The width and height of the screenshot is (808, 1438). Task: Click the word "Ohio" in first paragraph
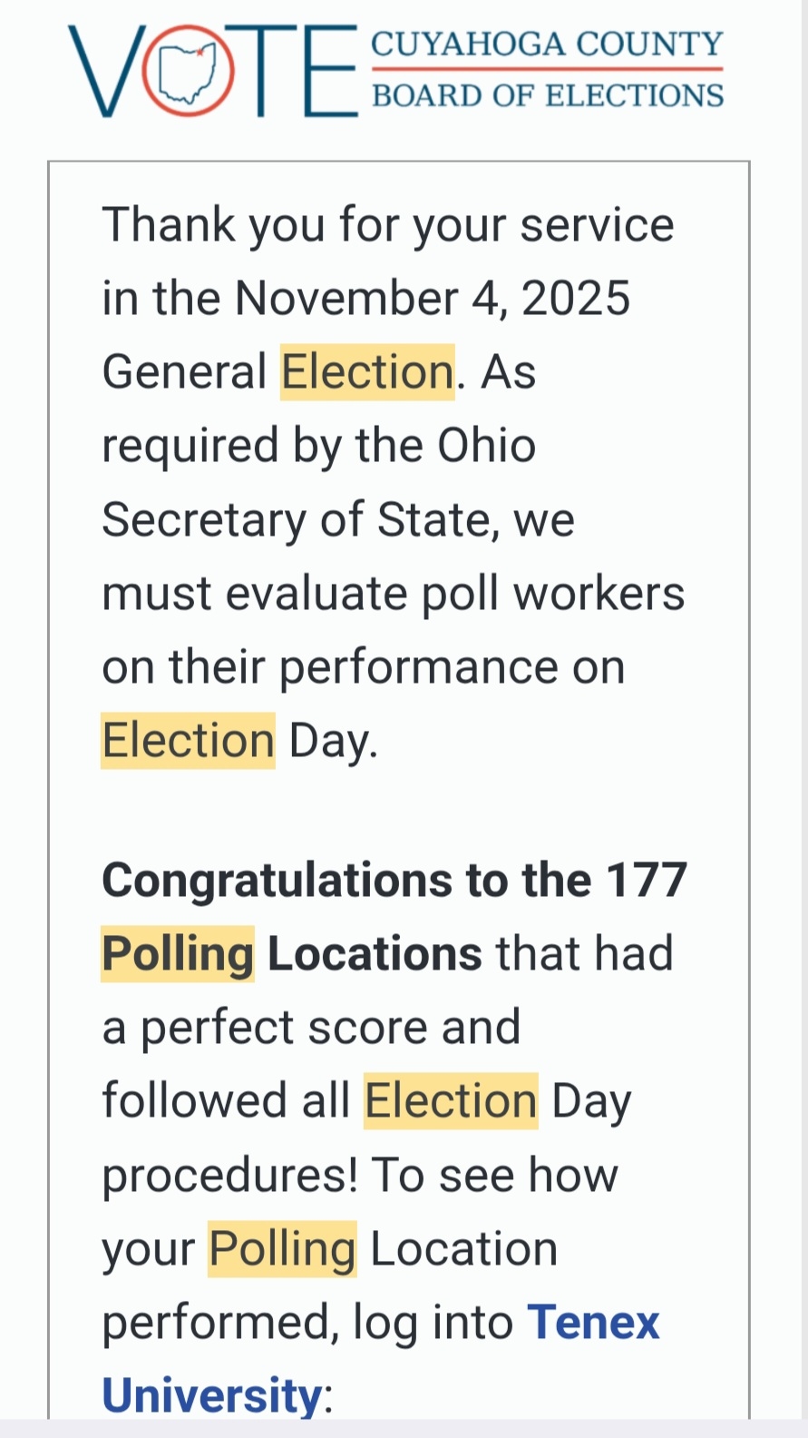point(487,446)
